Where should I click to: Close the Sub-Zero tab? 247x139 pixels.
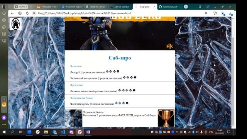(154, 7)
